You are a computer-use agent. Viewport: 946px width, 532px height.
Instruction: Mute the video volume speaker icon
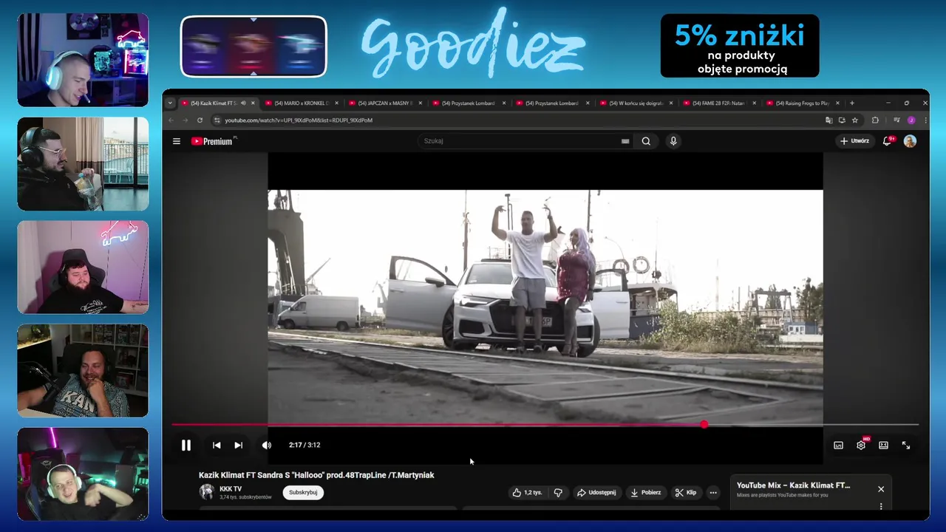(x=267, y=446)
